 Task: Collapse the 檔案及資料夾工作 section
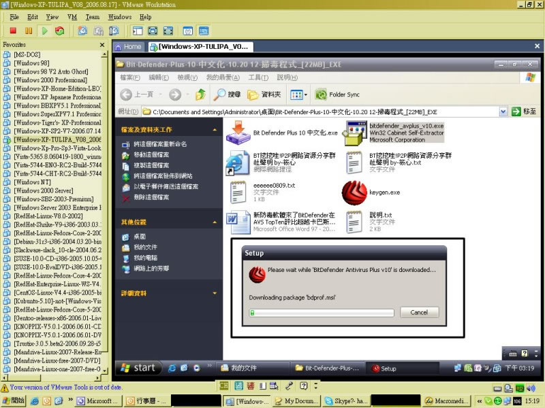coord(215,130)
